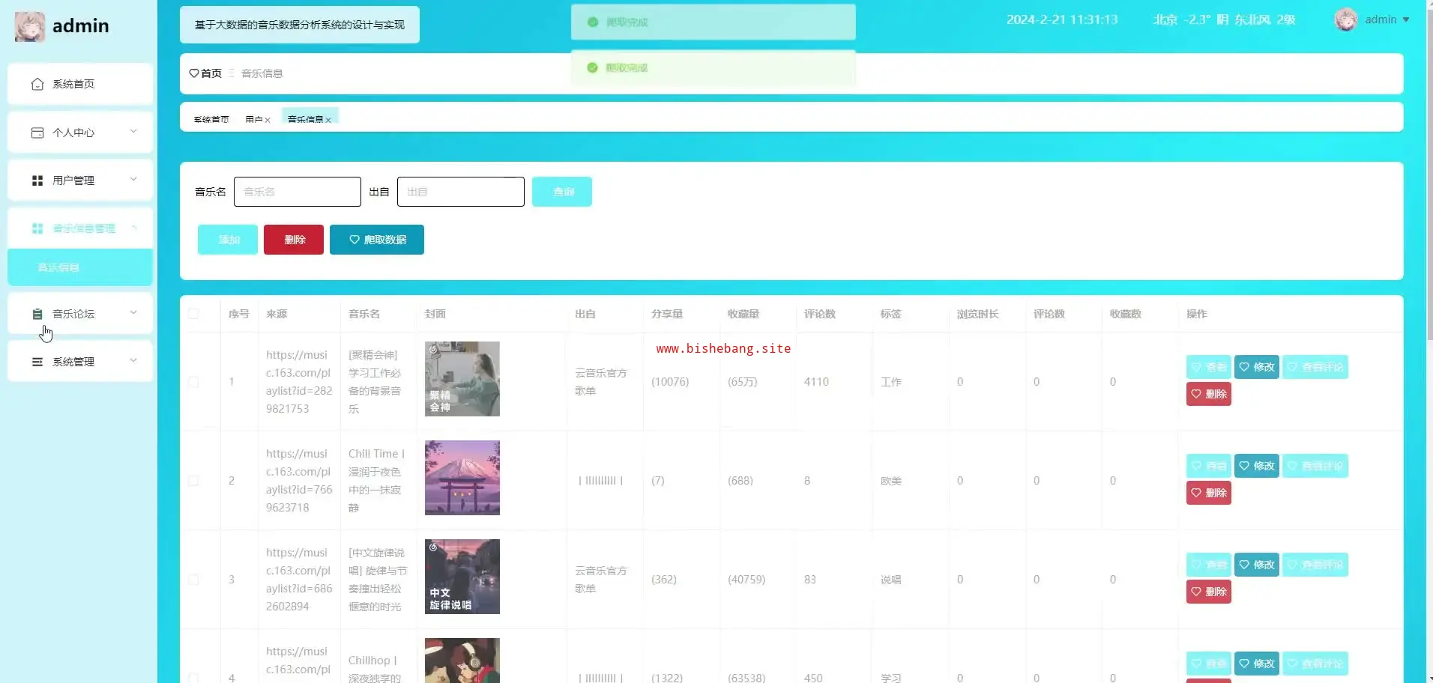Click 查看 for row 2

(1209, 466)
